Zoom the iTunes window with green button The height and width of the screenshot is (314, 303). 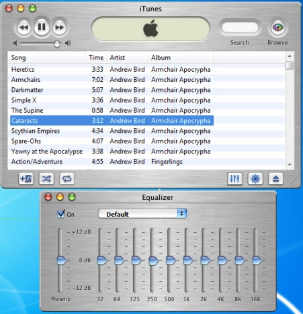pyautogui.click(x=32, y=8)
